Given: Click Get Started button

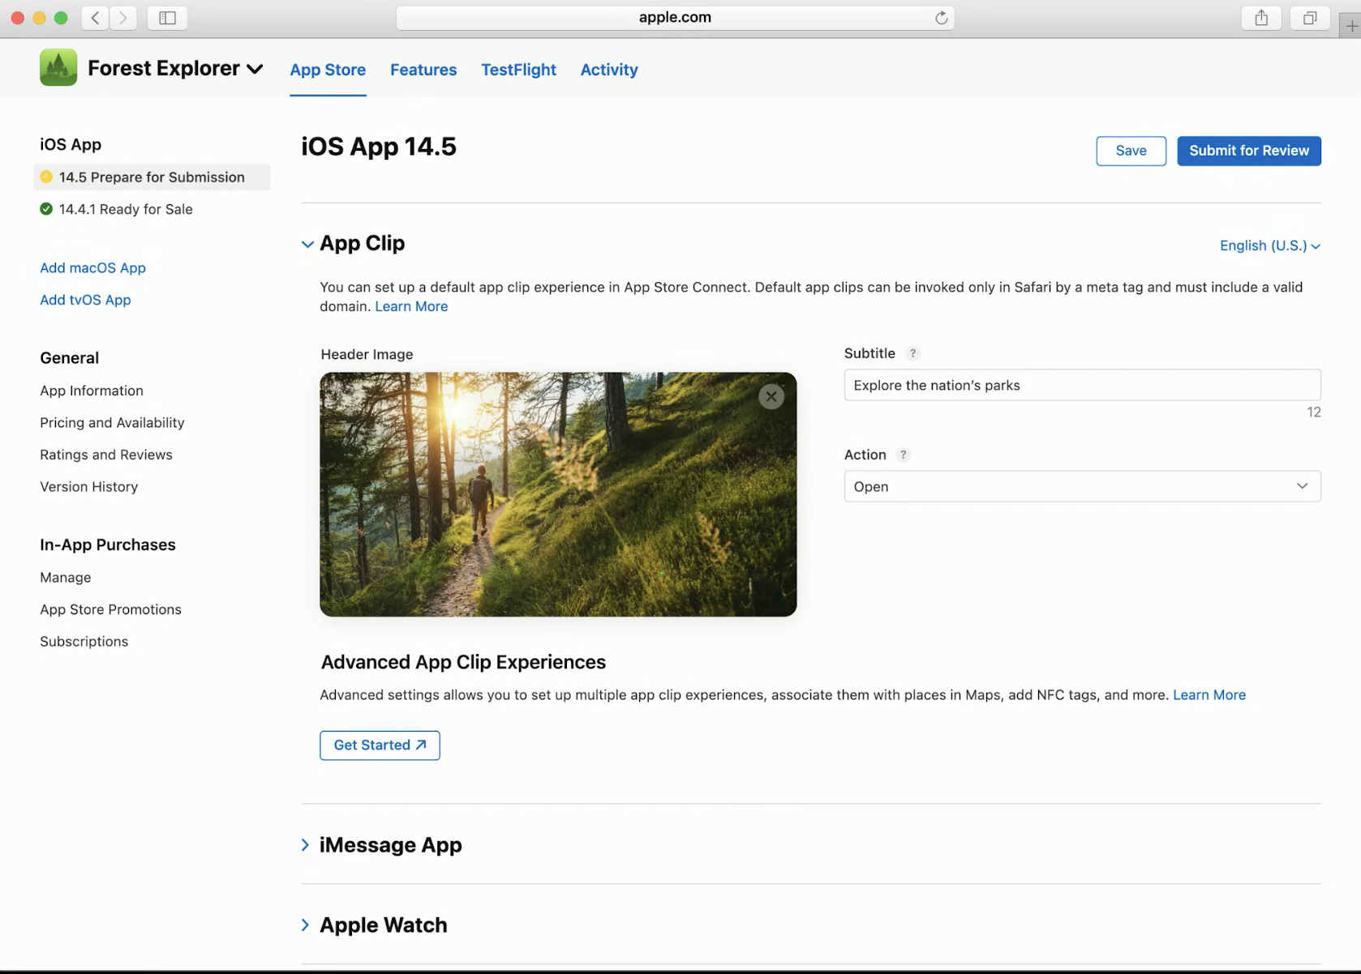Looking at the screenshot, I should tap(380, 745).
